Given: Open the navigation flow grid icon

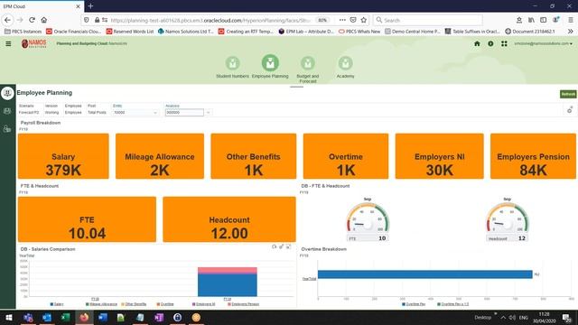Looking at the screenshot, I should 504,43.
